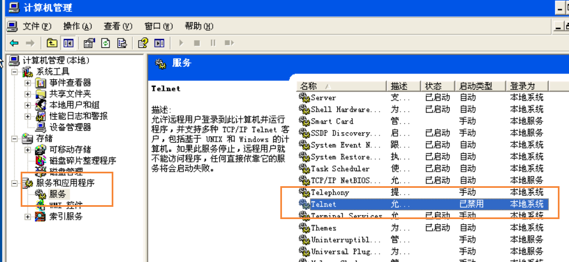Expand the 性能日志和警报 node
Viewport: 569px width, 262px height.
point(28,117)
